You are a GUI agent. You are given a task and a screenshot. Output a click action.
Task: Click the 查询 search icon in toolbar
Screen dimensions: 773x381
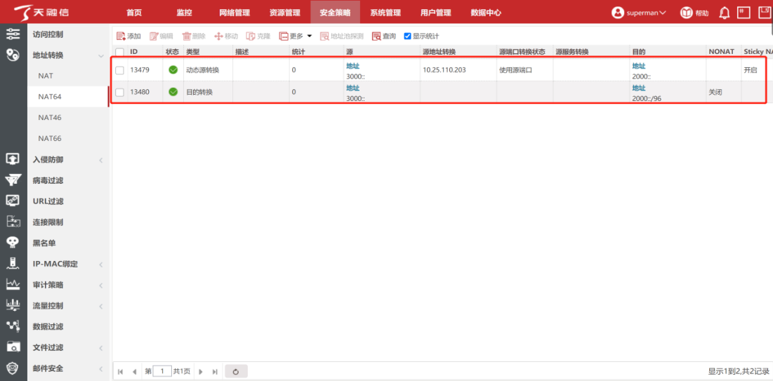pyautogui.click(x=376, y=36)
